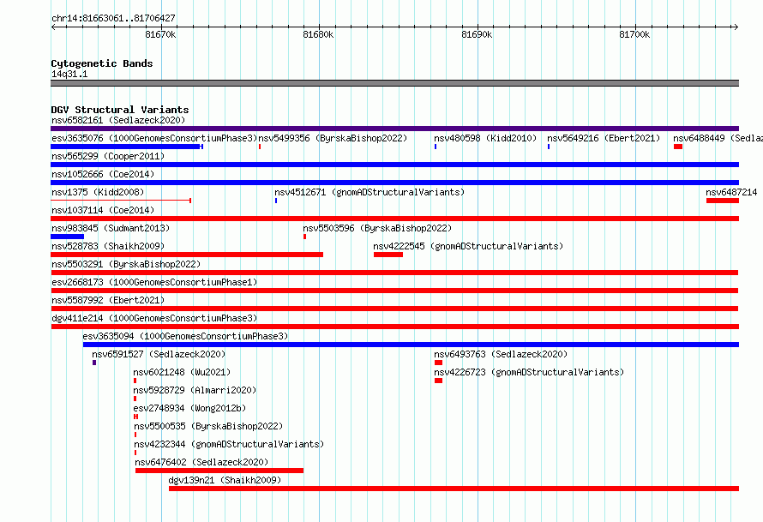Click nsv6493763 (Sedlazeck2020) variant label
The width and height of the screenshot is (763, 522).
pyautogui.click(x=501, y=354)
